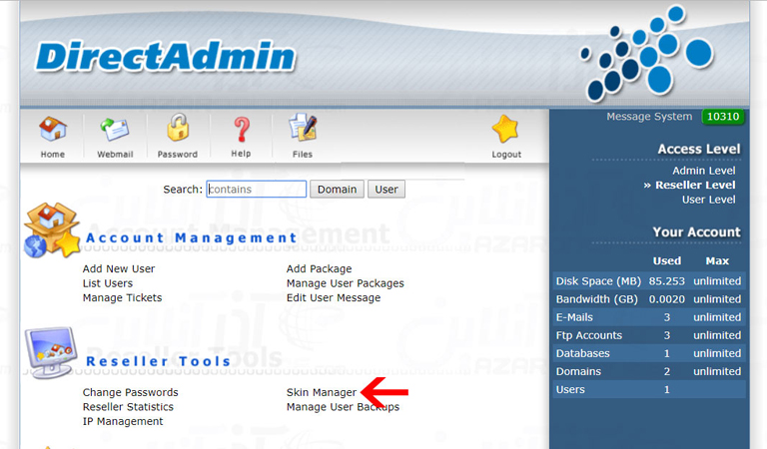Screen dimensions: 767x449
Task: Open Change Passwords link
Action: coord(130,392)
